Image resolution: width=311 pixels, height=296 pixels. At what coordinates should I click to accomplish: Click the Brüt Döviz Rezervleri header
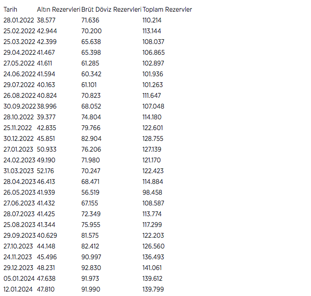click(x=111, y=9)
